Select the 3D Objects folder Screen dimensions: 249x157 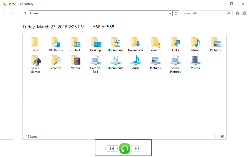pyautogui.click(x=55, y=44)
